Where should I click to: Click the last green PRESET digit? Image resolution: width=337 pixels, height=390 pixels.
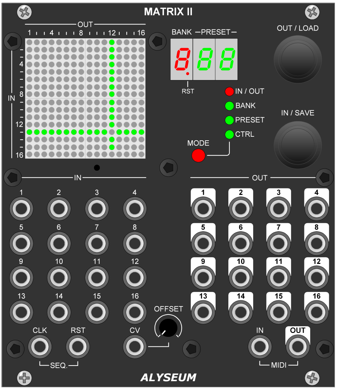click(227, 60)
